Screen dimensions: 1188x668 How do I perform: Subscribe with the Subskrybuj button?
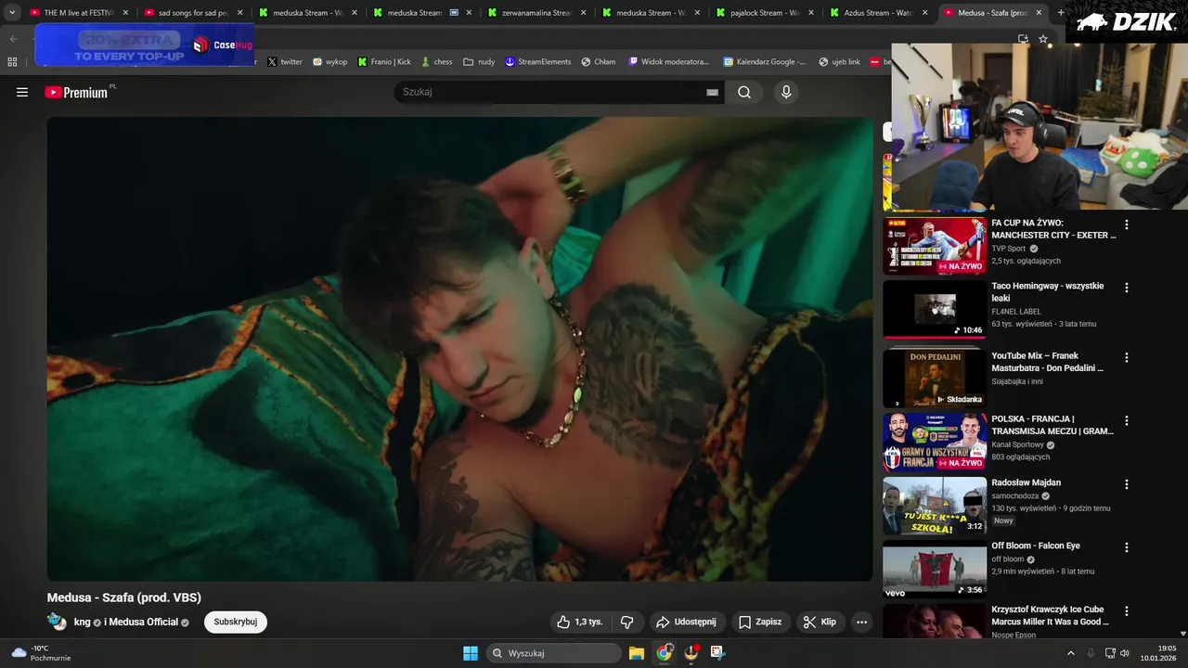click(x=236, y=622)
